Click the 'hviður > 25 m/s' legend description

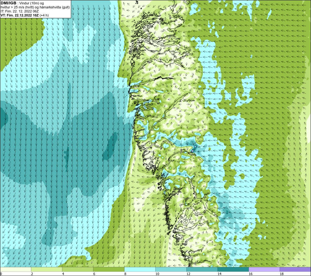coord(35,7)
